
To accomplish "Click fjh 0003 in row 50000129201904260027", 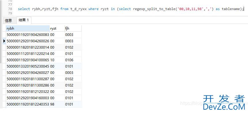I will (73, 72).
